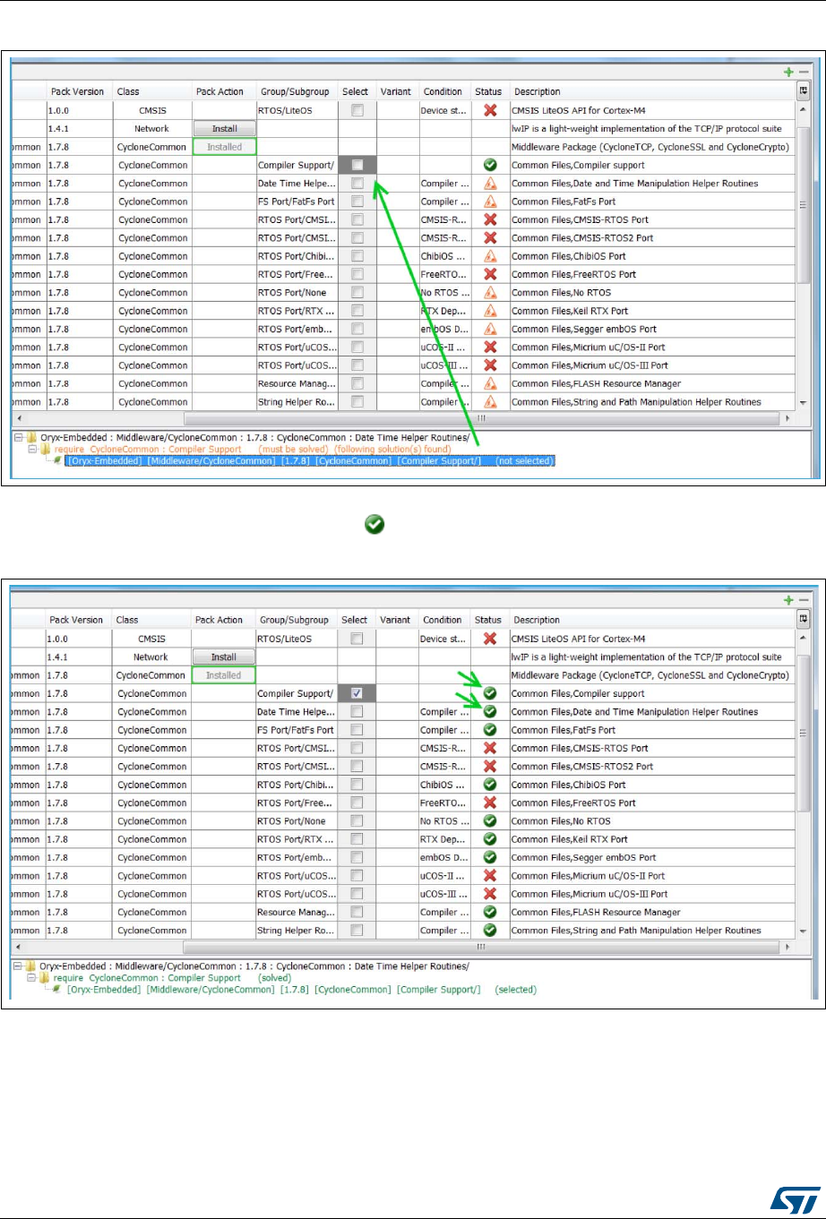Click green check status of Segger embOS row, bottom screenshot
826x1219 pixels.
489,857
